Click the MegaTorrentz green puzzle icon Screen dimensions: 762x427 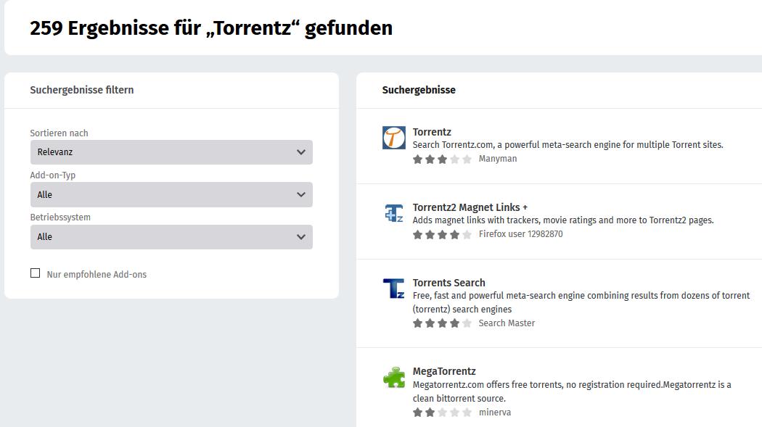(x=394, y=377)
